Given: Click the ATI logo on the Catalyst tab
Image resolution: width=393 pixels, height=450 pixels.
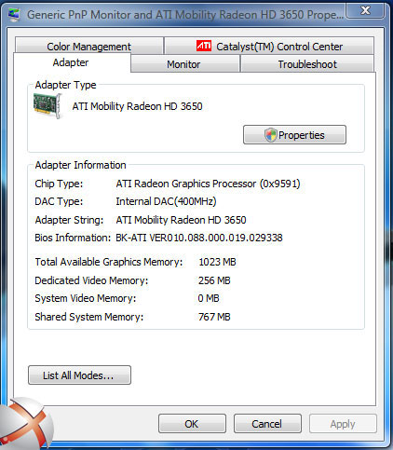Looking at the screenshot, I should tap(204, 46).
